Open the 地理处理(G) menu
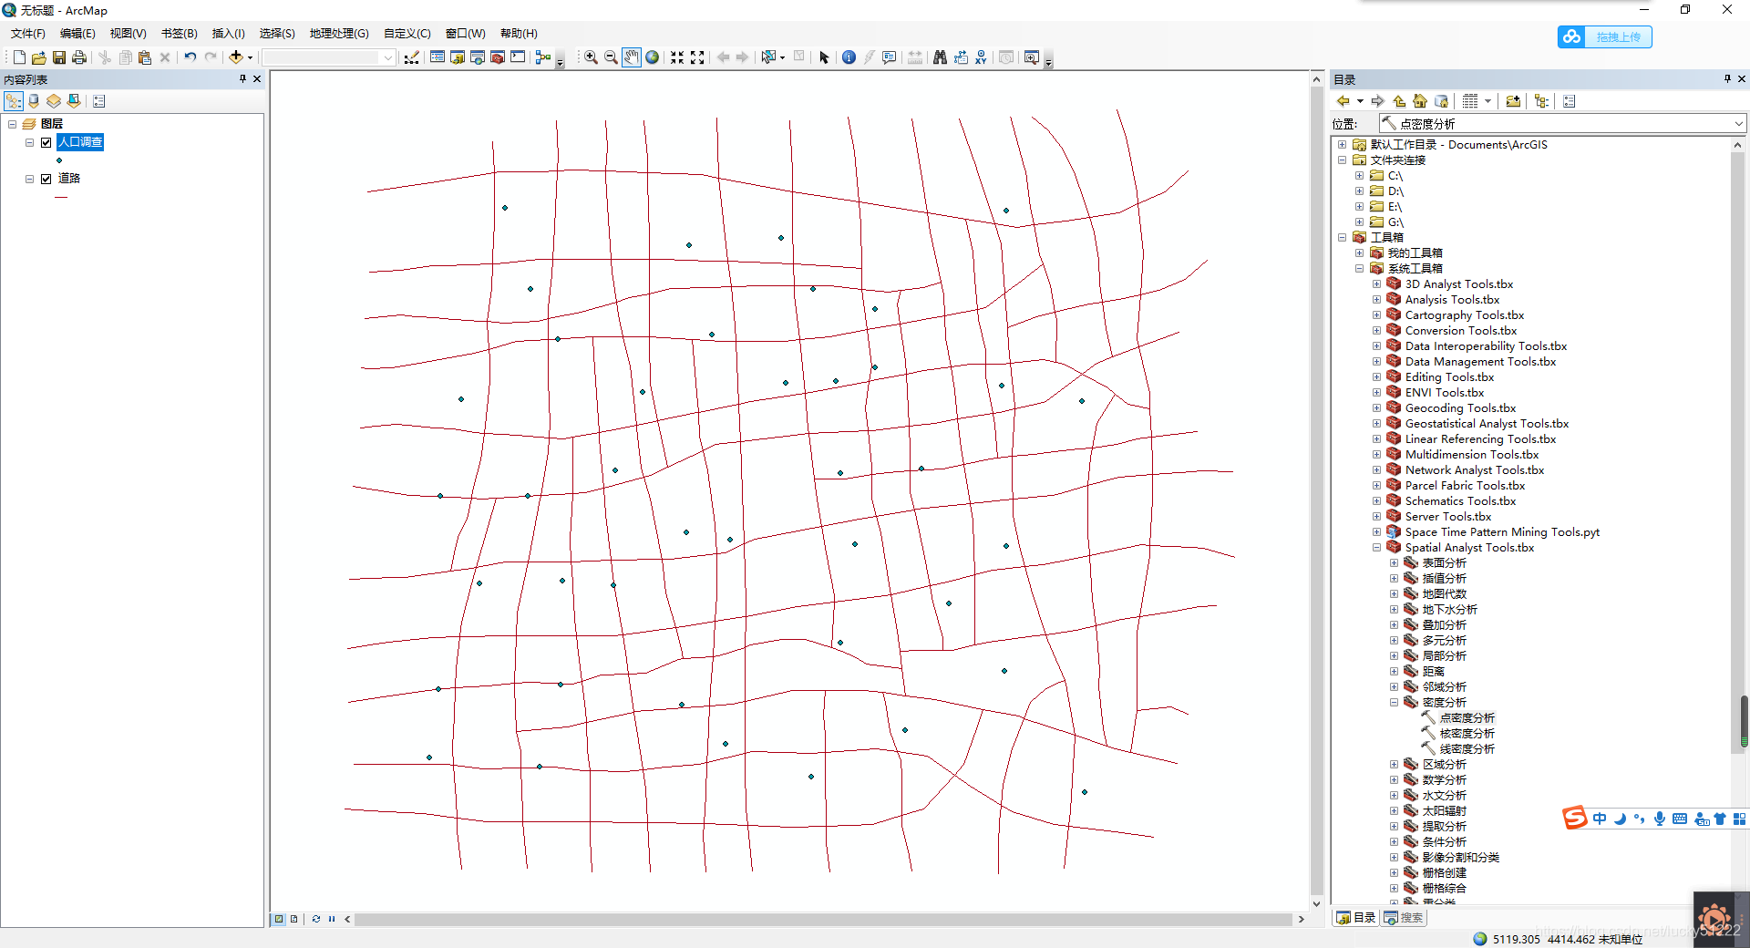The image size is (1750, 948). [339, 34]
